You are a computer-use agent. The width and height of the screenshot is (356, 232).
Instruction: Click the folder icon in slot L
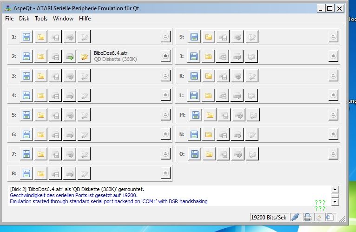208,95
